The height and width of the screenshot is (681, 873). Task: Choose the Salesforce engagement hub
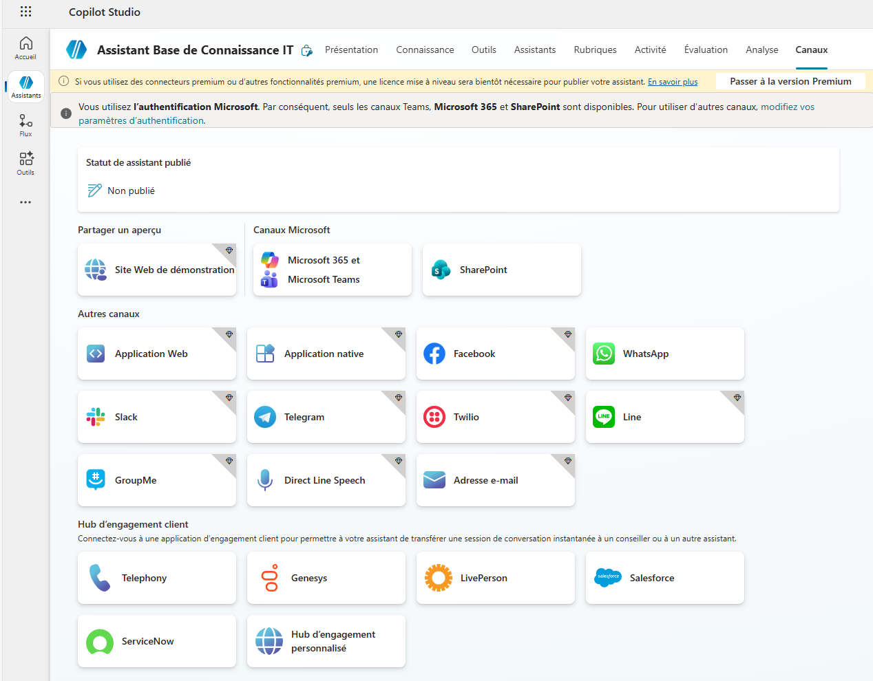click(664, 578)
